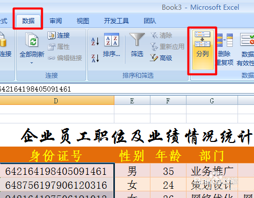Screen dimensions: 254x198
Task: Click 清除 to clear the filter
Action: pos(161,35)
